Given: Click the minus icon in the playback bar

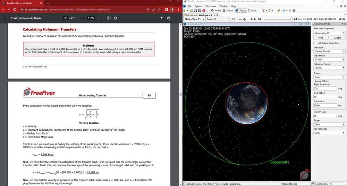Looking at the screenshot, I should tap(240, 19).
